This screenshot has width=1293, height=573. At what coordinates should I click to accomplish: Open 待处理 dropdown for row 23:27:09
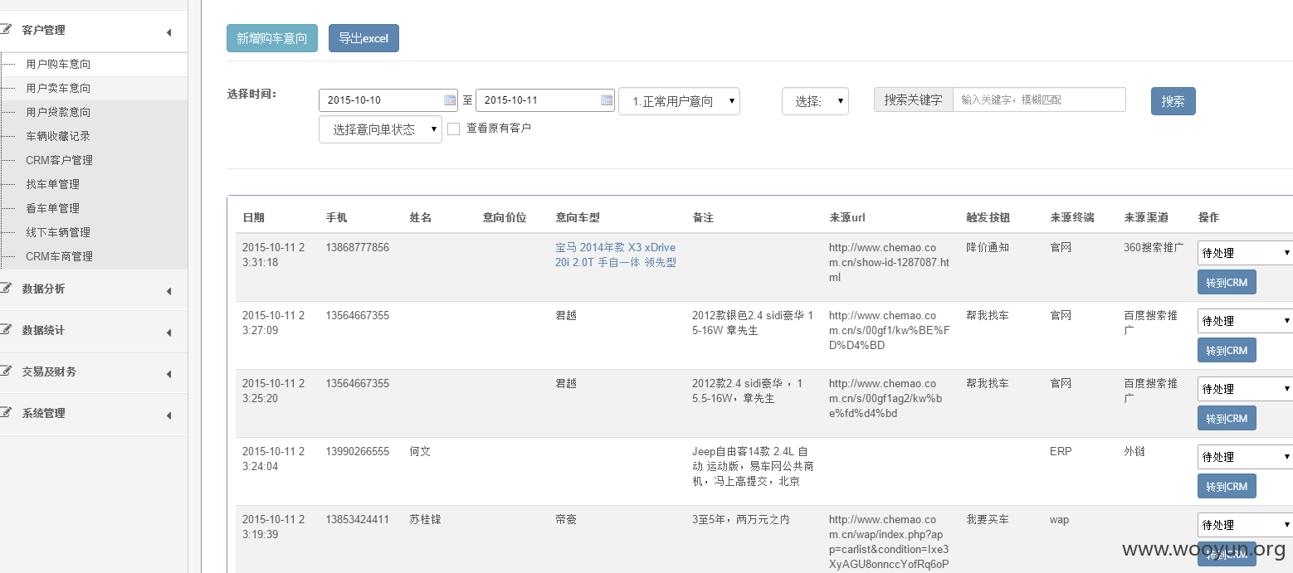coord(1245,321)
